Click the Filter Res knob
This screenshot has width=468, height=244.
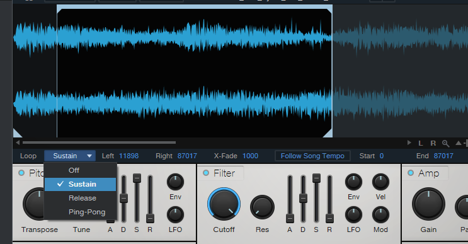coord(262,207)
